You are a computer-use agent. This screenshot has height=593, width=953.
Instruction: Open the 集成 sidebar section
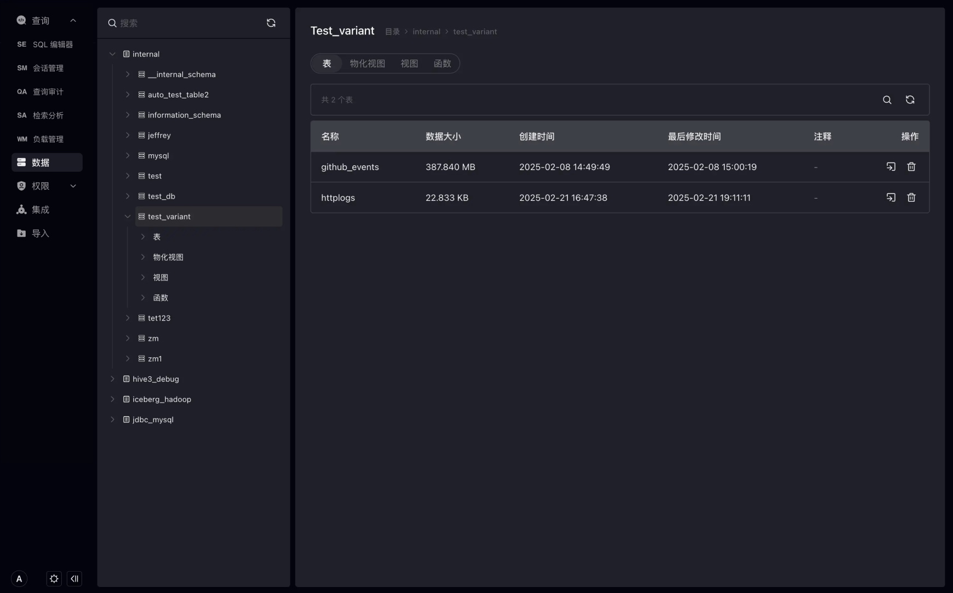pos(47,210)
